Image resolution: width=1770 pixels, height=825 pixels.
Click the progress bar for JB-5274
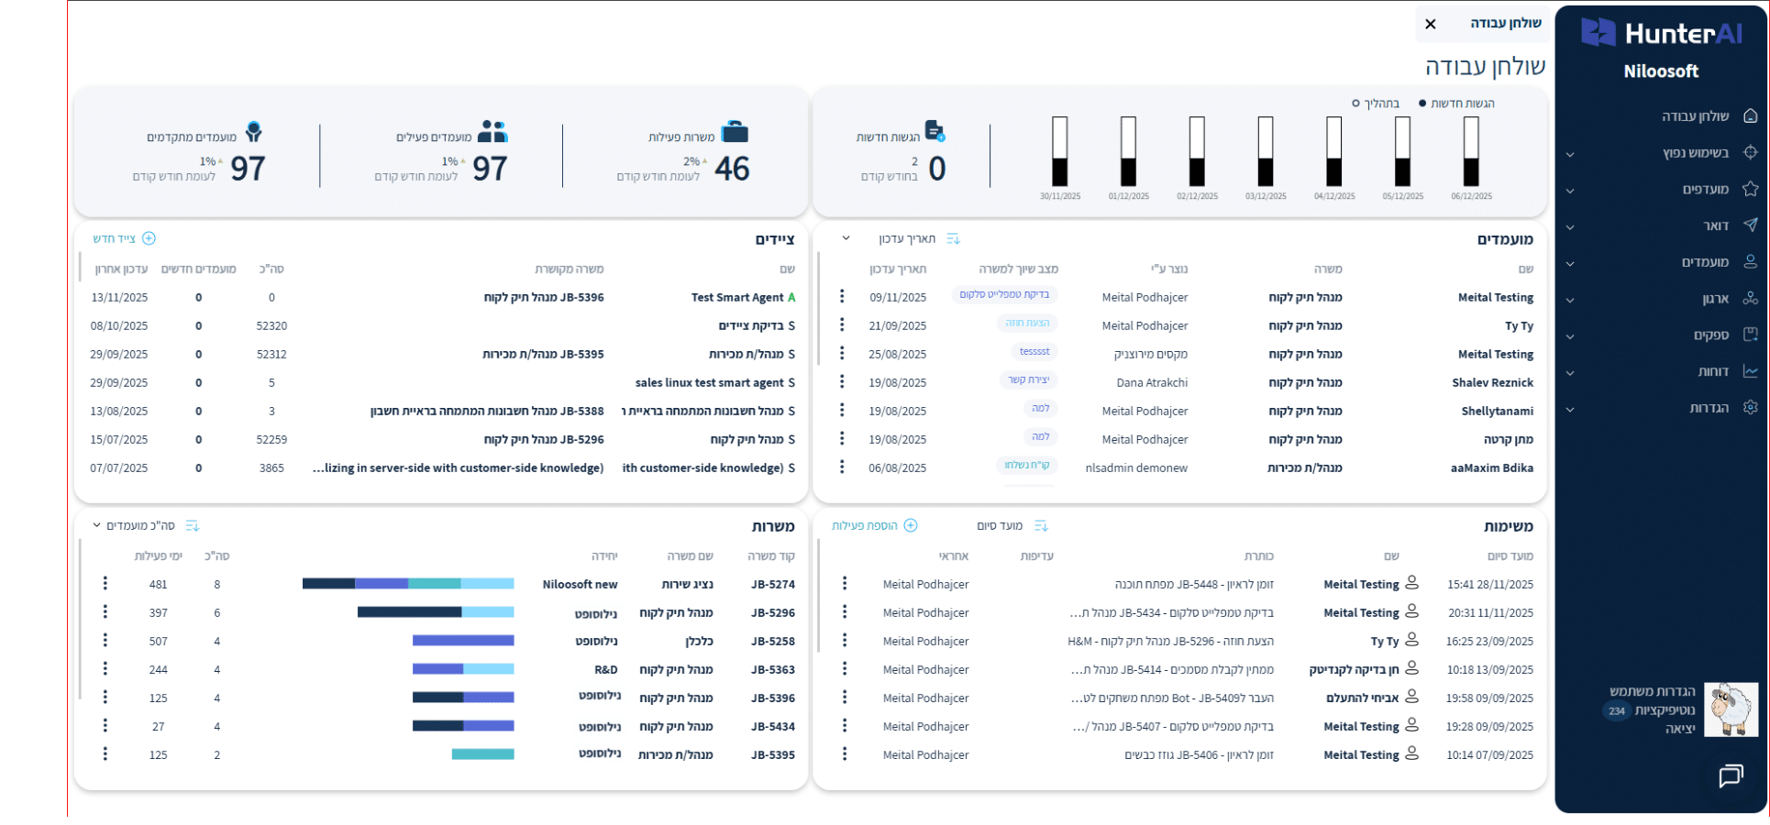(408, 584)
